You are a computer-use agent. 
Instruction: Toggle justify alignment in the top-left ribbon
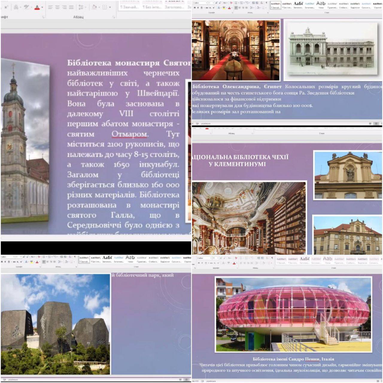click(71, 7)
